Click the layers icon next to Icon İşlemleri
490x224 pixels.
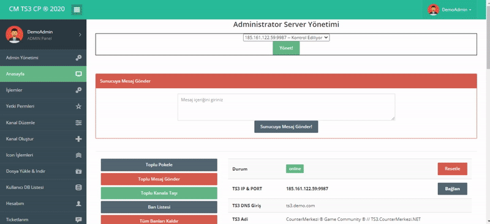click(79, 155)
